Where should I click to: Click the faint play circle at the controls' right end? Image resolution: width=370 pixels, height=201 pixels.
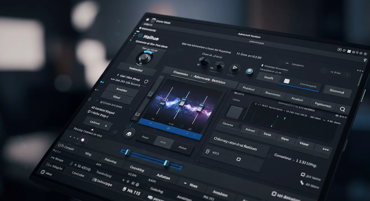coord(347,75)
